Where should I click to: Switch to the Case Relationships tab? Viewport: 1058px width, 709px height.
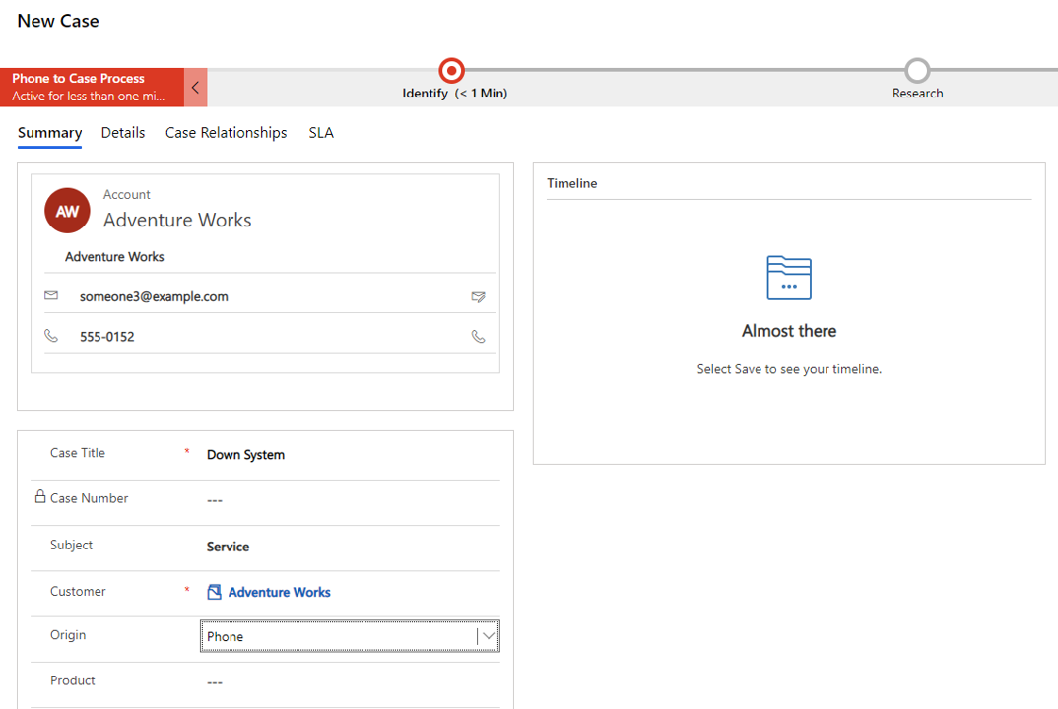[x=226, y=133]
